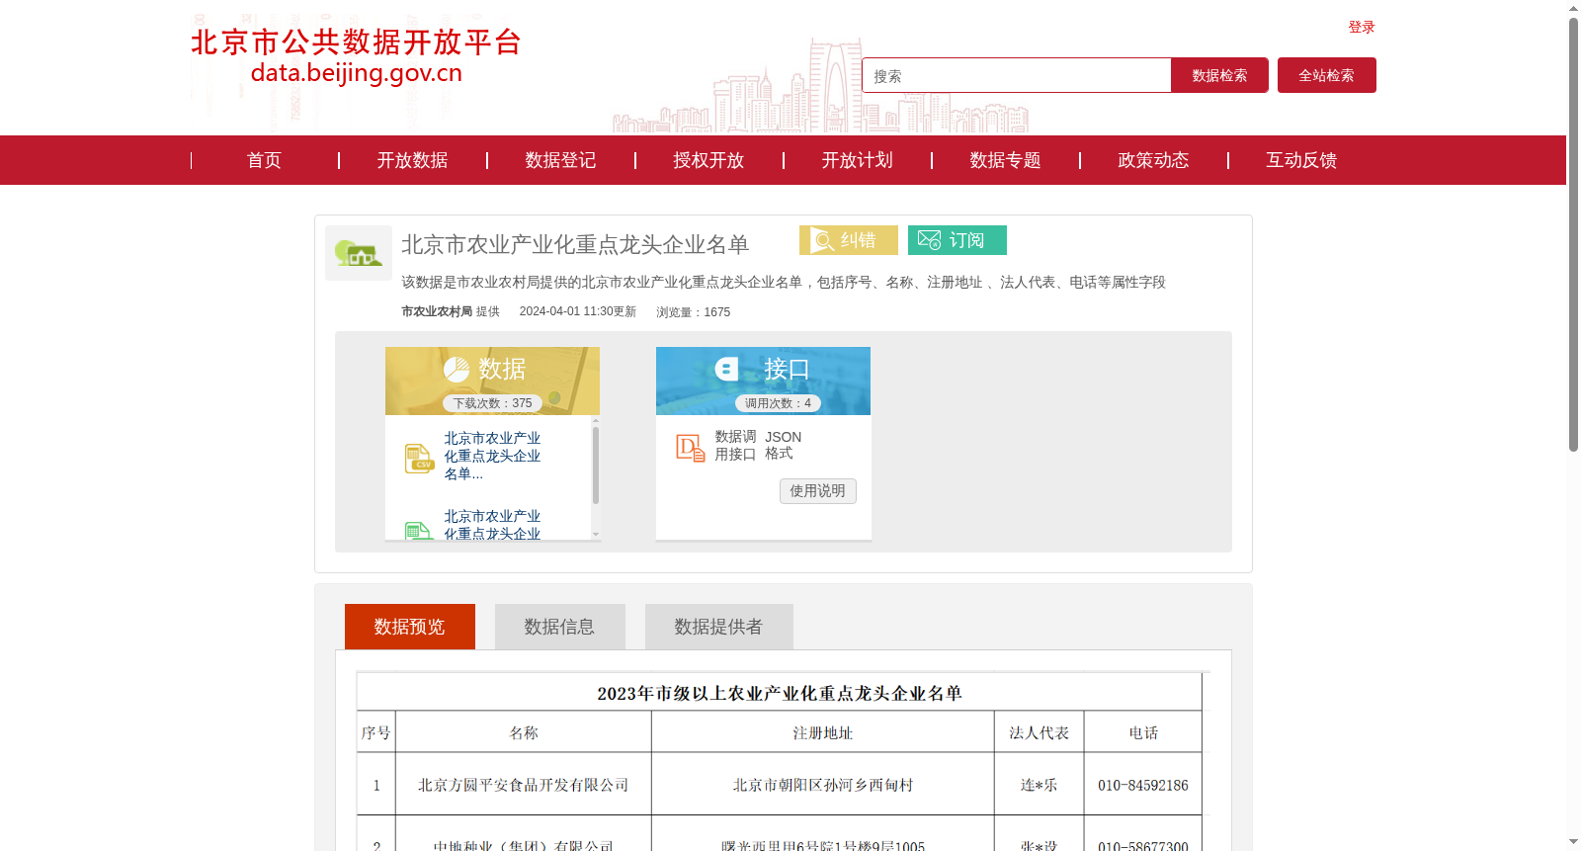
Task: Open 互动反馈 navigation item
Action: click(1301, 160)
